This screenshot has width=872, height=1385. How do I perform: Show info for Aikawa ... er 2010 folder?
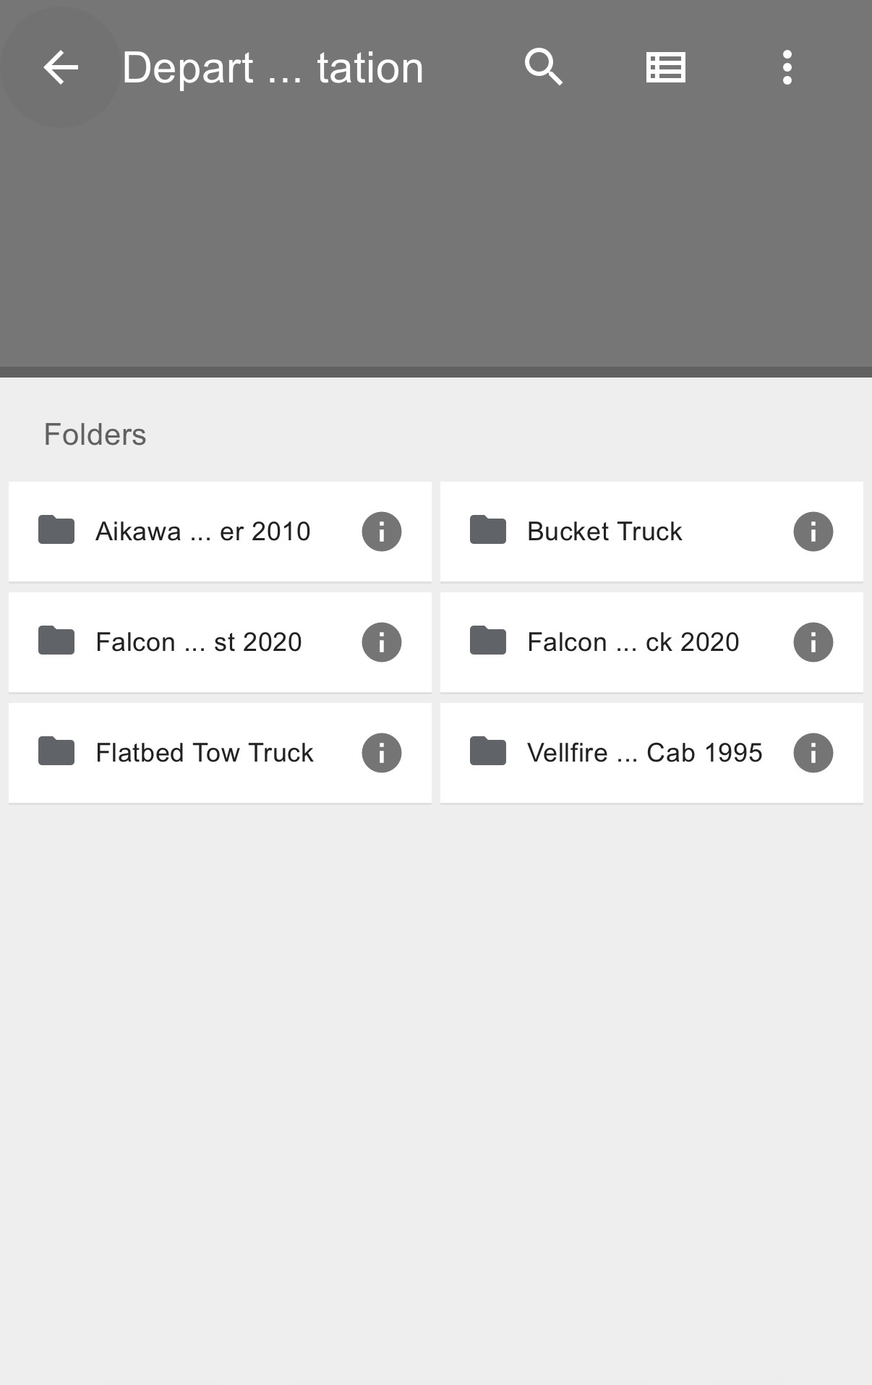click(x=382, y=532)
